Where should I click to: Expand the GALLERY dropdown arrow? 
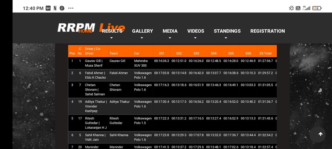click(142, 38)
